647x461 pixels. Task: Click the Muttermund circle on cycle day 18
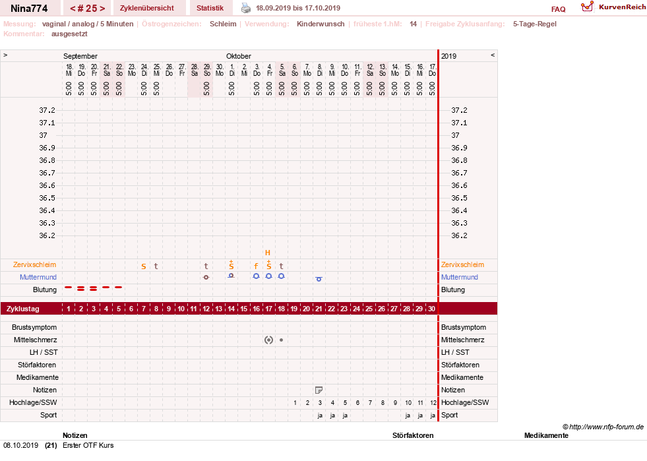tap(282, 276)
